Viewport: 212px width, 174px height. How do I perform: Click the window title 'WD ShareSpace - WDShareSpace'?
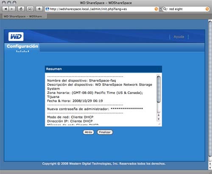[106, 3]
